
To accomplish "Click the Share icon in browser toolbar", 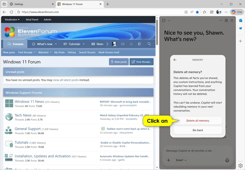I will (212, 12).
